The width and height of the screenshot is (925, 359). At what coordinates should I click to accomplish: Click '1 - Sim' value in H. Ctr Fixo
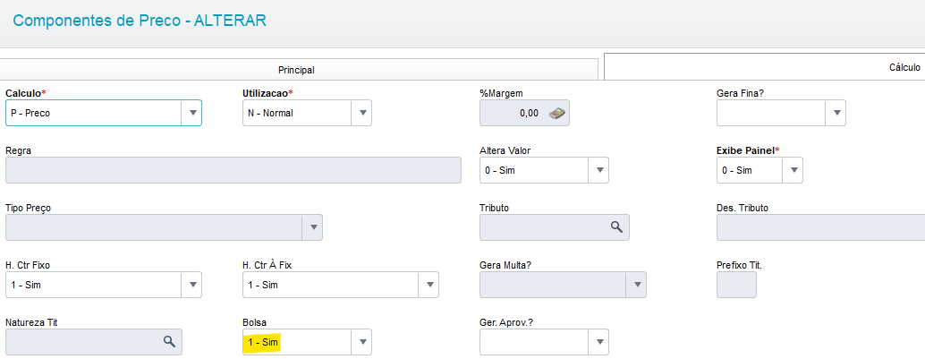coord(26,285)
